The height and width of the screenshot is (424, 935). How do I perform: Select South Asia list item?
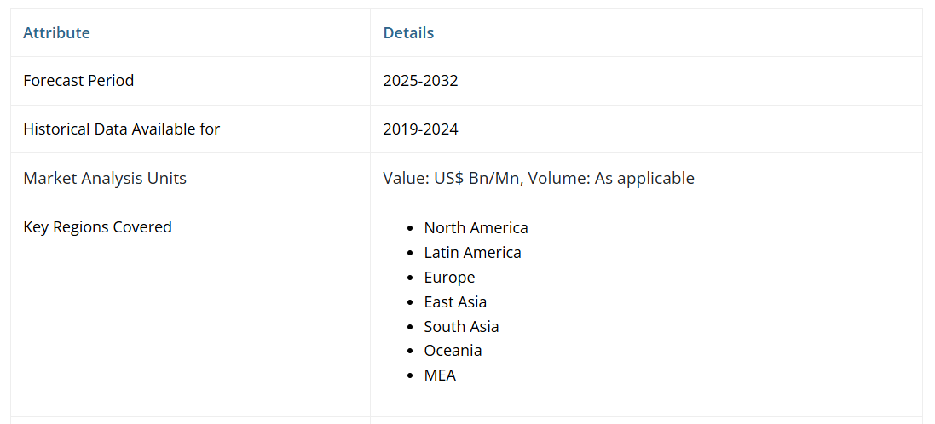coord(461,327)
